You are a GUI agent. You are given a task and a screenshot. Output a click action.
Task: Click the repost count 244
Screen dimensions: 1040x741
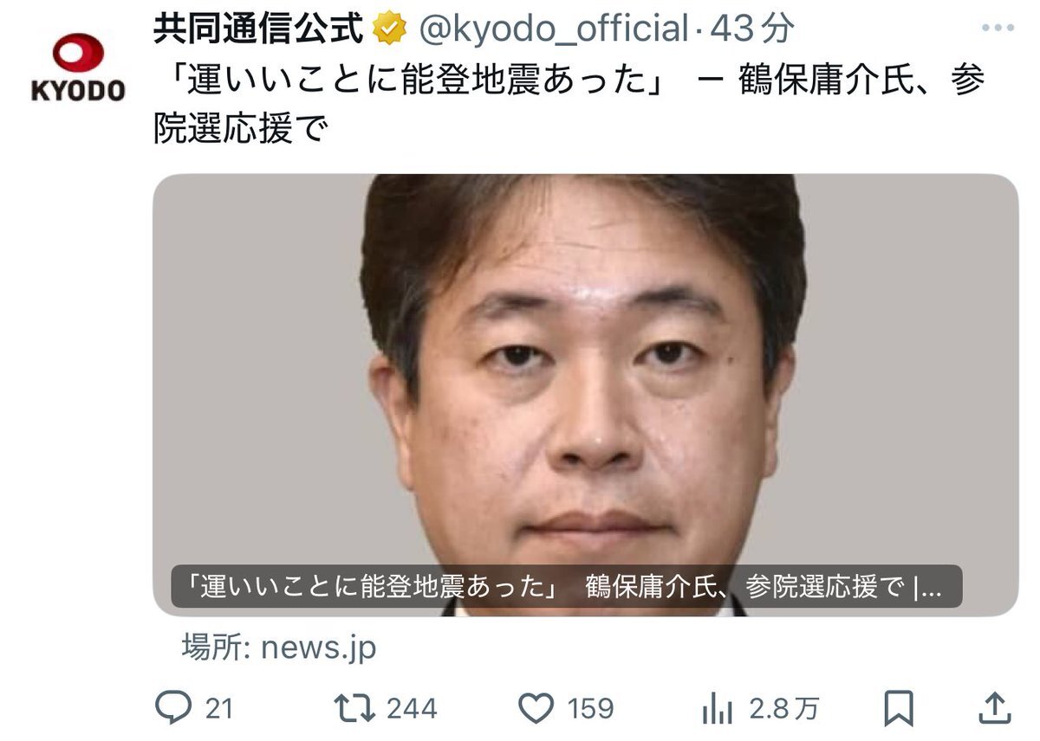413,710
